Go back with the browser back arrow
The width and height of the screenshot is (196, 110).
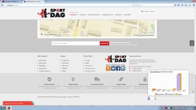tap(2, 5)
